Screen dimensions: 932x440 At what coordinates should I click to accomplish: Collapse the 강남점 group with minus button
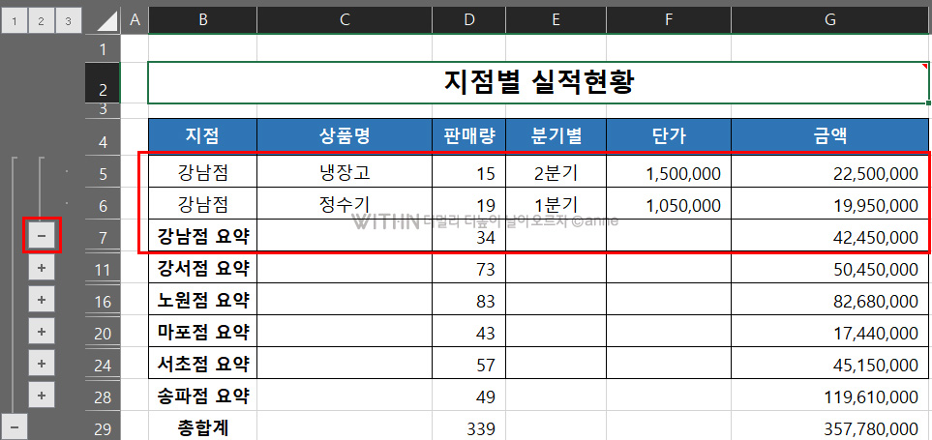click(x=42, y=236)
